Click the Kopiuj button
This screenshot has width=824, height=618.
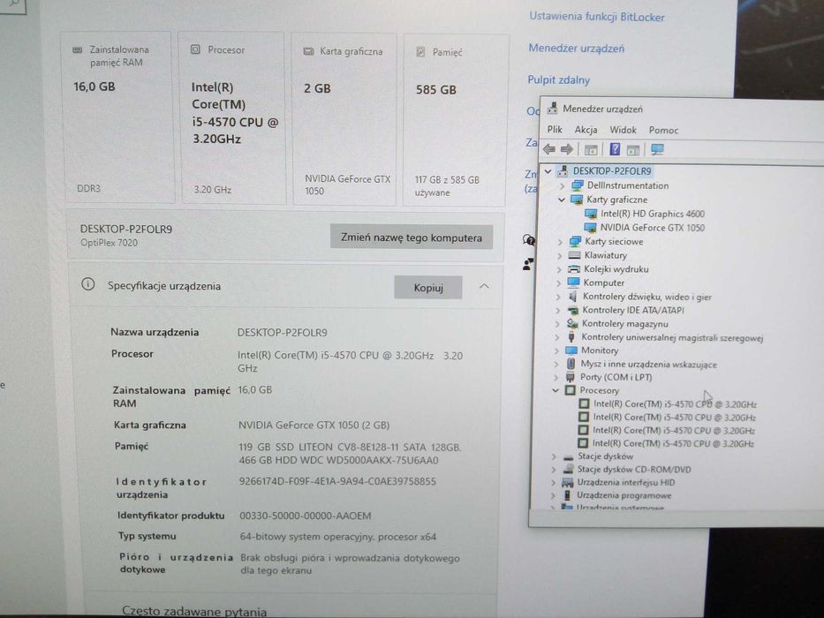coord(428,288)
